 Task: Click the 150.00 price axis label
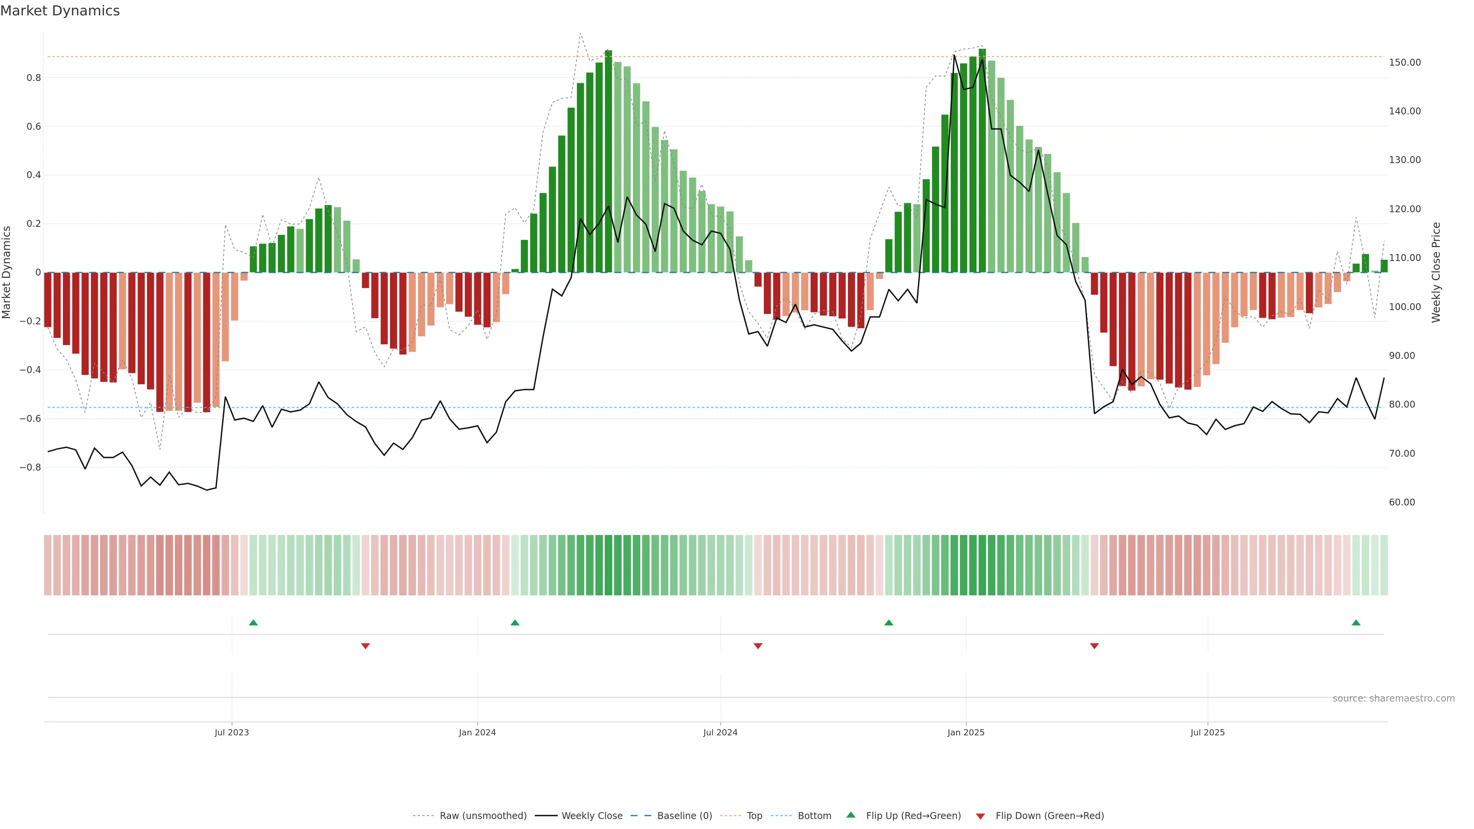1405,62
